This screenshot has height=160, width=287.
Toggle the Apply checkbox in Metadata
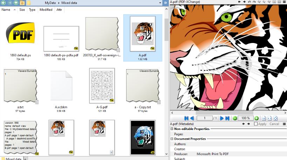click(256, 124)
